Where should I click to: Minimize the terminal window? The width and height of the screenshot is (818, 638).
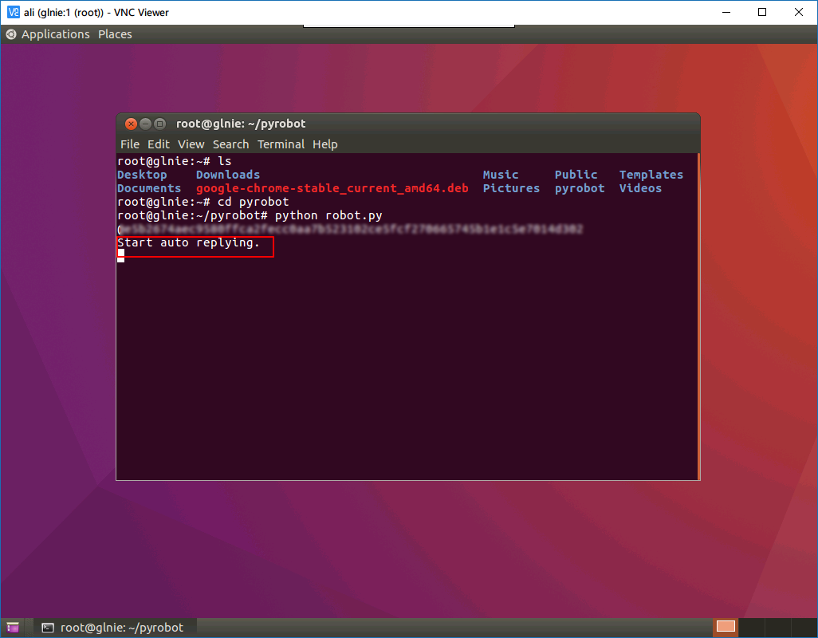(145, 124)
